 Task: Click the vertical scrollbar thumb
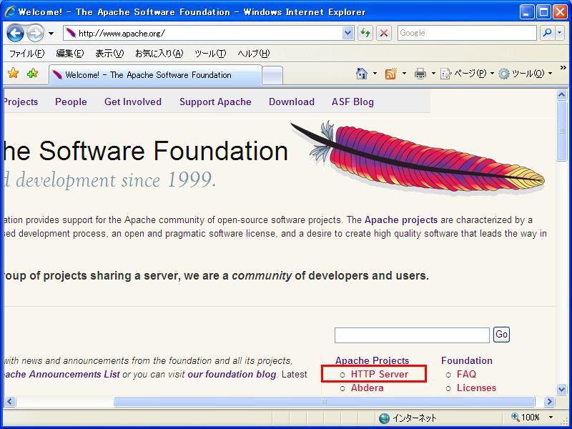[x=562, y=131]
